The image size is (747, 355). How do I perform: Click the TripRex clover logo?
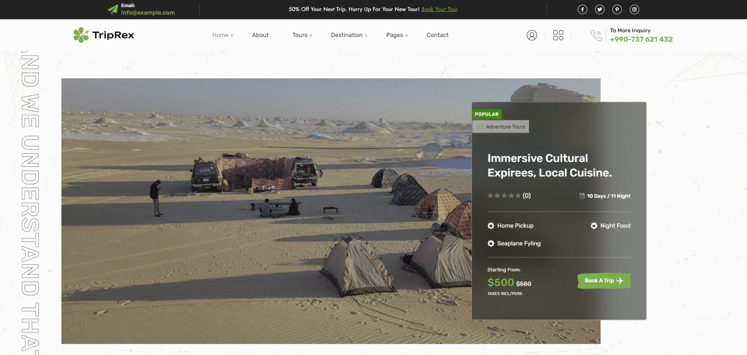(81, 35)
